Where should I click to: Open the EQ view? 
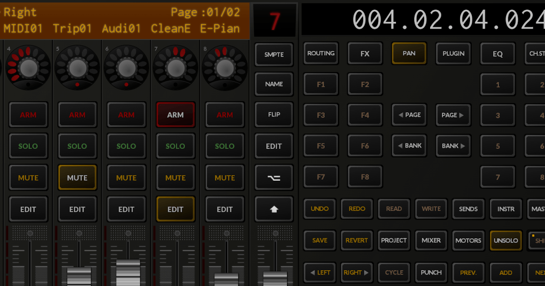coord(497,53)
